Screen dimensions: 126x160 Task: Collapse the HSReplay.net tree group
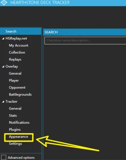pos(3,38)
